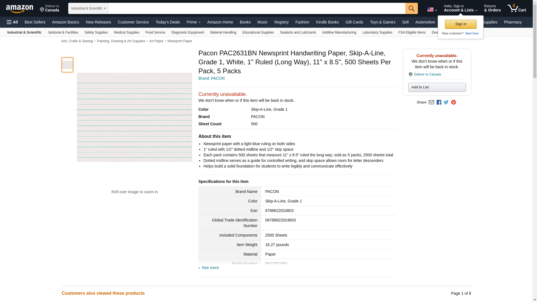
Task: Click the magnifying glass search button
Action: (411, 8)
